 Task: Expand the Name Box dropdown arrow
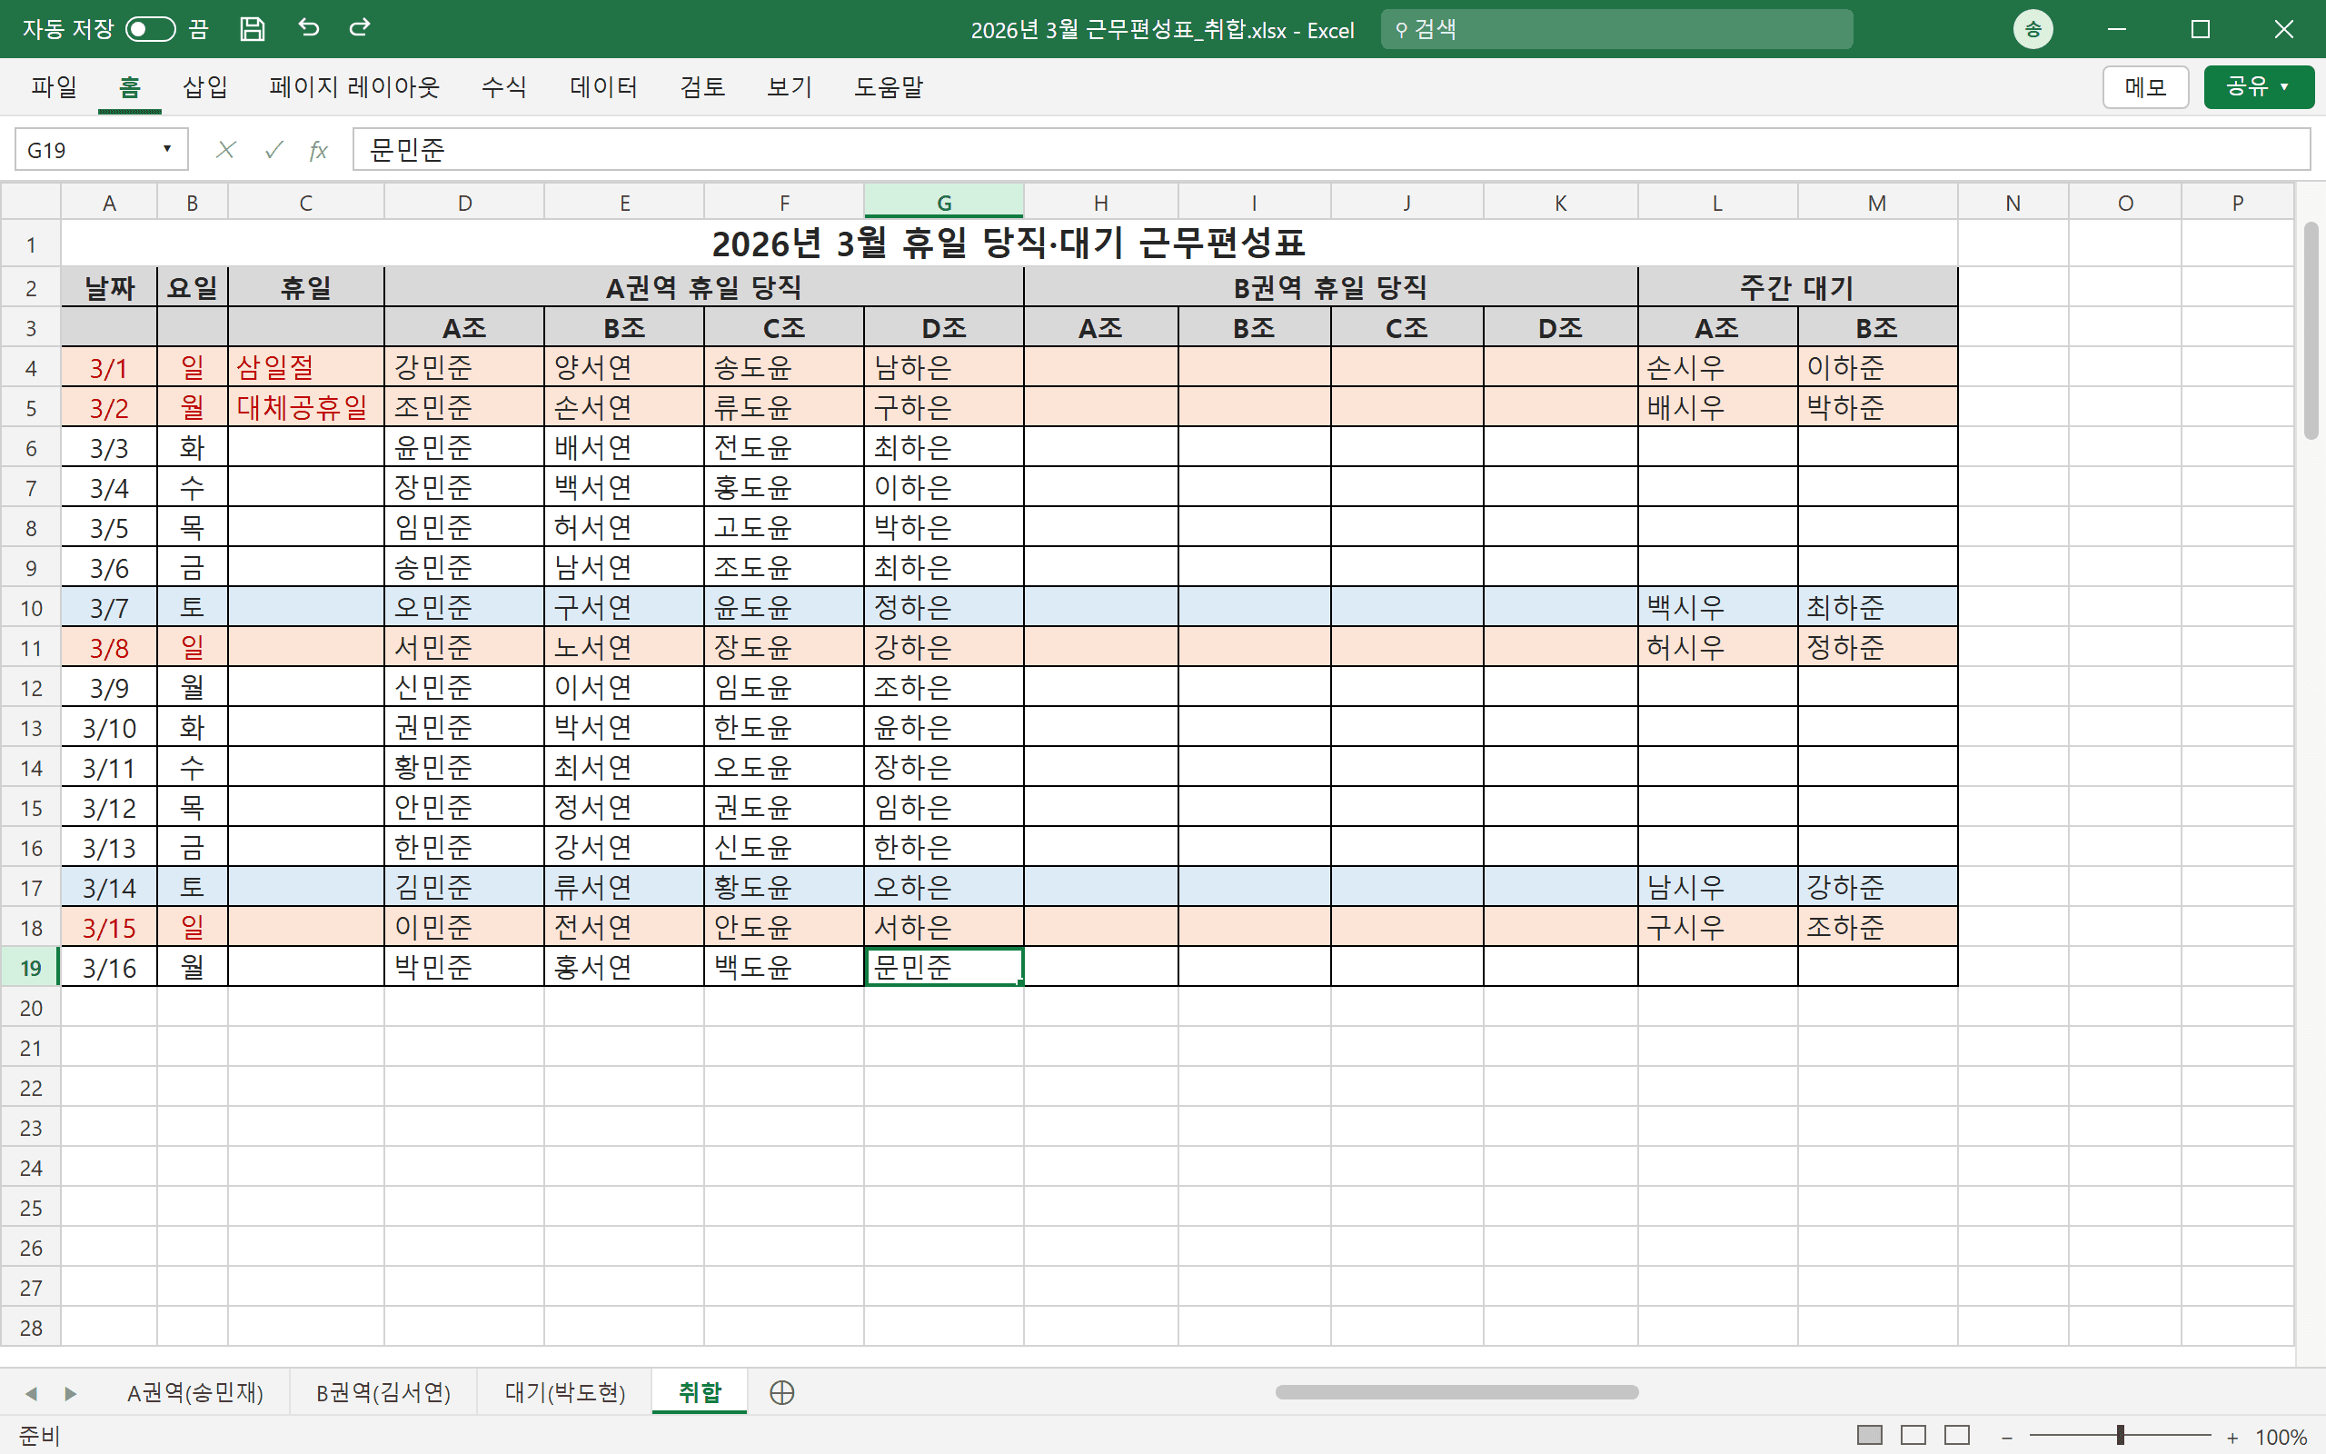(167, 149)
